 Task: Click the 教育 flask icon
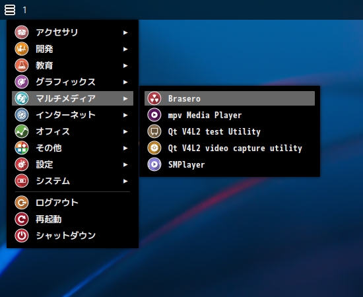[x=22, y=65]
